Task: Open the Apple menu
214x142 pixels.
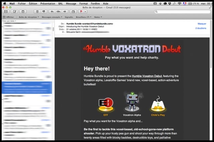Action: (5, 4)
